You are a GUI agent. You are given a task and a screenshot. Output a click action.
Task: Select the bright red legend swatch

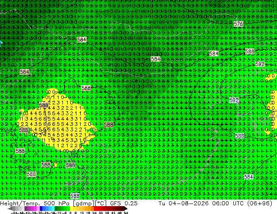click(x=95, y=208)
